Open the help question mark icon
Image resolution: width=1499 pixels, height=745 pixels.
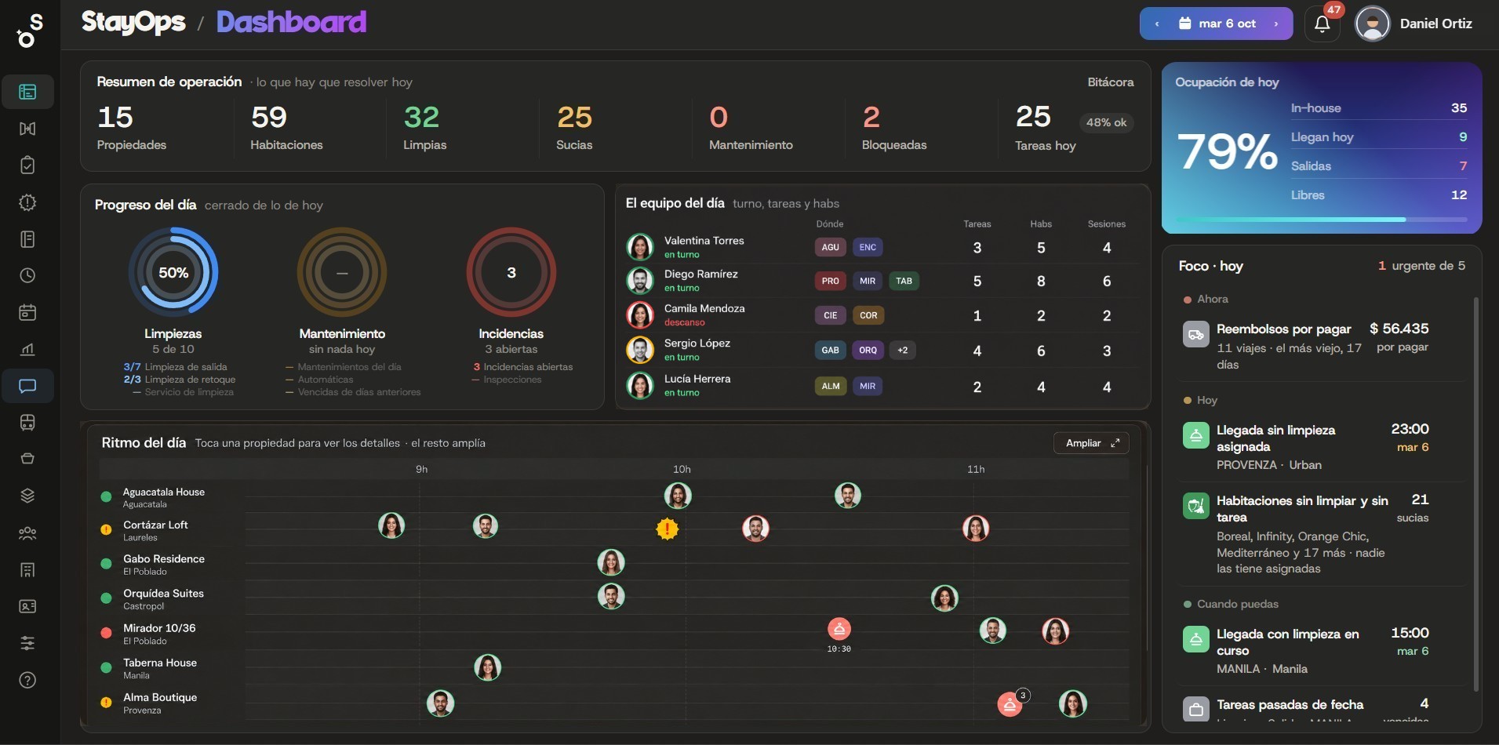point(27,680)
